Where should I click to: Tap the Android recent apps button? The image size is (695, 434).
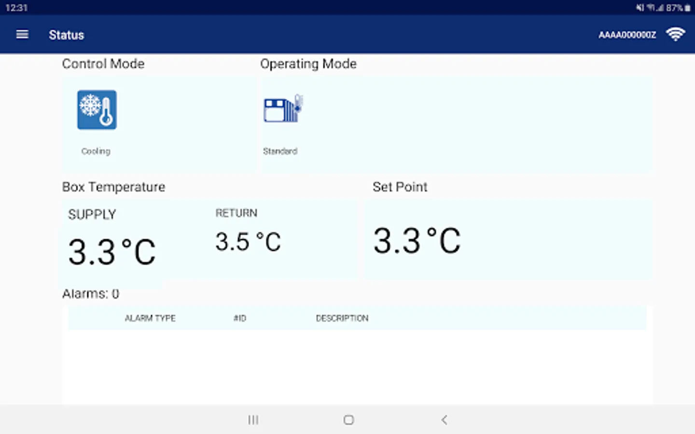(x=253, y=420)
